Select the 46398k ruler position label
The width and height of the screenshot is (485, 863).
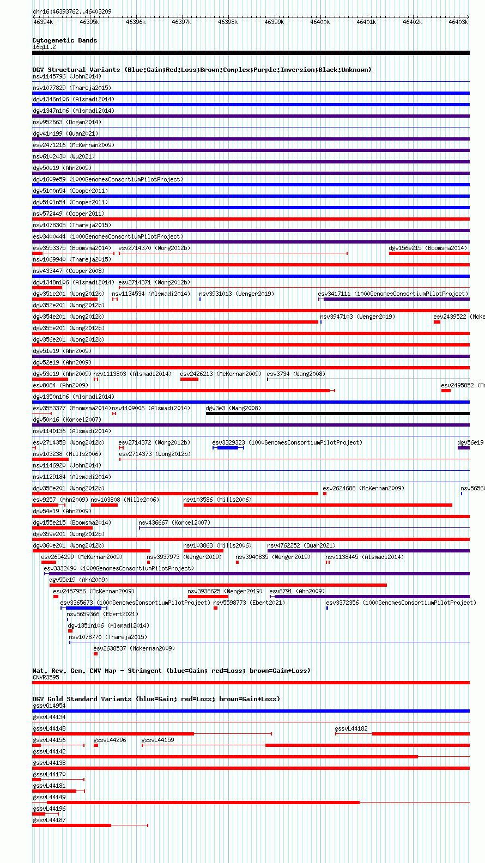pyautogui.click(x=228, y=22)
